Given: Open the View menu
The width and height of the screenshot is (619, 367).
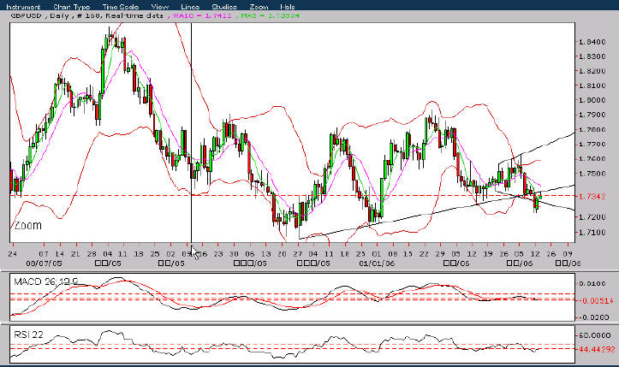Looking at the screenshot, I should (160, 7).
